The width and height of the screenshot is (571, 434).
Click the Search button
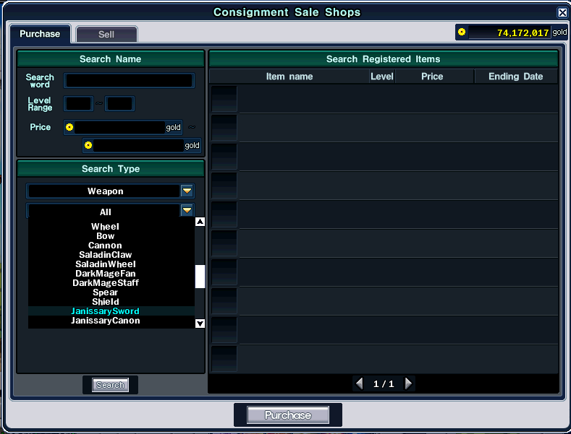point(110,385)
